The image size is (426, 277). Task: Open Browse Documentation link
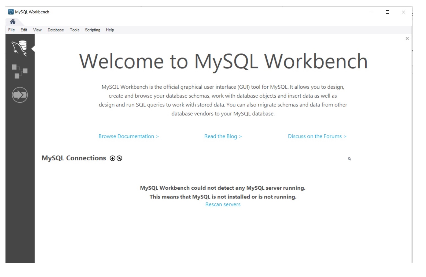[x=128, y=136]
